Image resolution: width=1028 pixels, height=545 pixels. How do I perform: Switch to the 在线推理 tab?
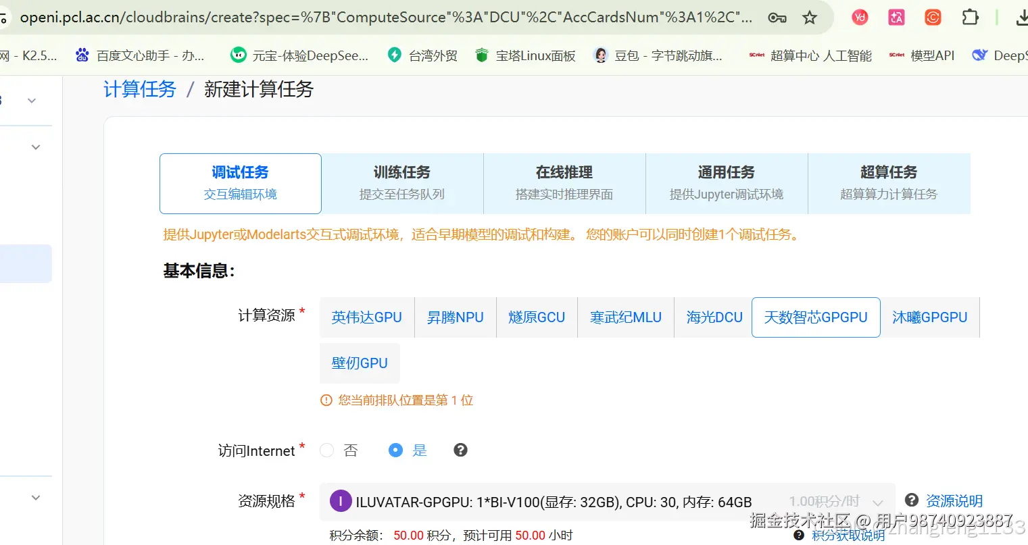click(564, 183)
